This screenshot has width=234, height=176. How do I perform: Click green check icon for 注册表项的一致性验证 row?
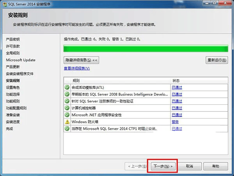pyautogui.click(x=67, y=101)
